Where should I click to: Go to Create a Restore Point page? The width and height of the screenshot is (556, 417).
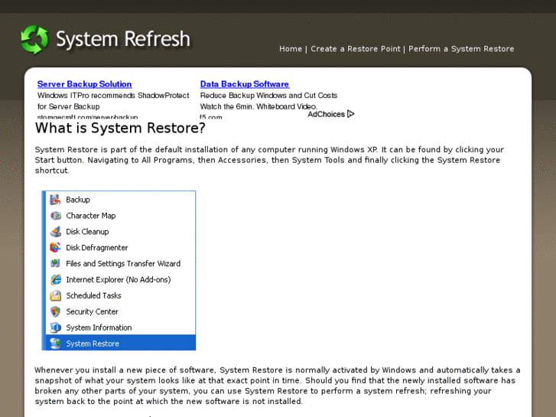pyautogui.click(x=356, y=49)
